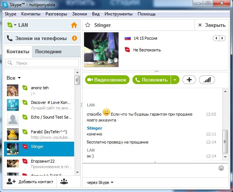This screenshot has width=233, height=192.
Task: Open dropdown arrow beside Позвонить
Action: tap(175, 80)
